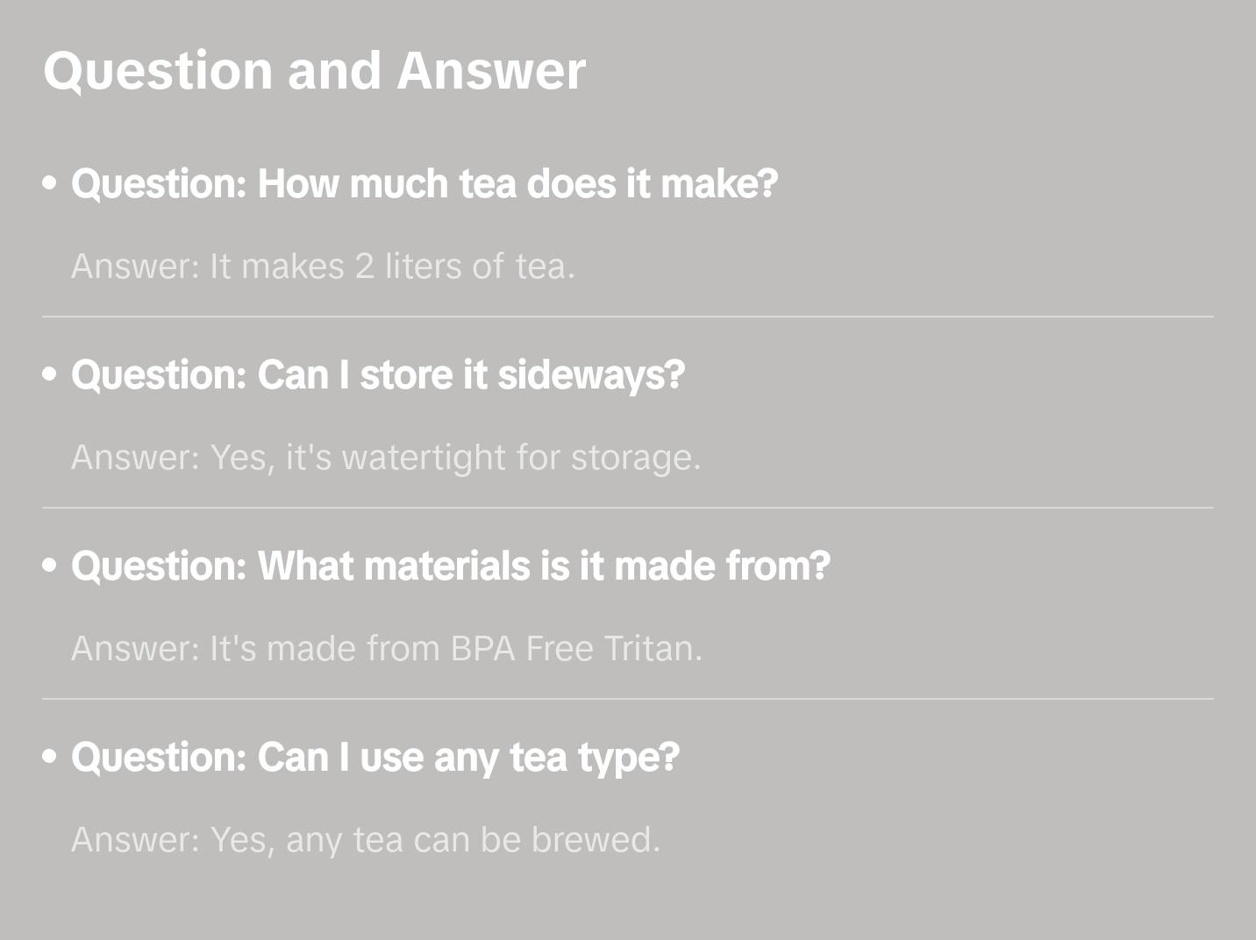
Task: Click the bullet before 'How much tea' question
Action: [50, 183]
